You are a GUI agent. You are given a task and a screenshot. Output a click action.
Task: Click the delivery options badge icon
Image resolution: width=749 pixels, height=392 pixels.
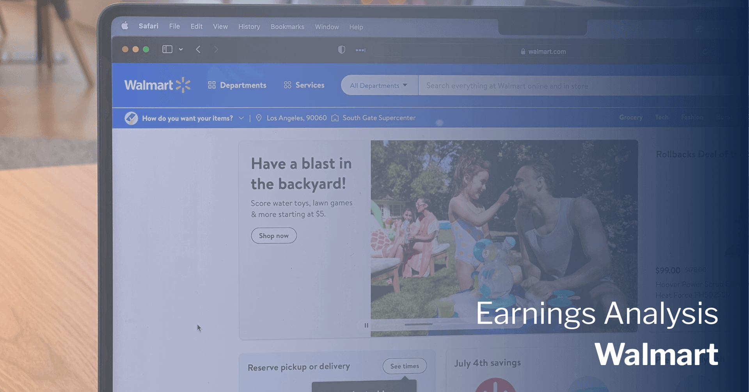[131, 118]
